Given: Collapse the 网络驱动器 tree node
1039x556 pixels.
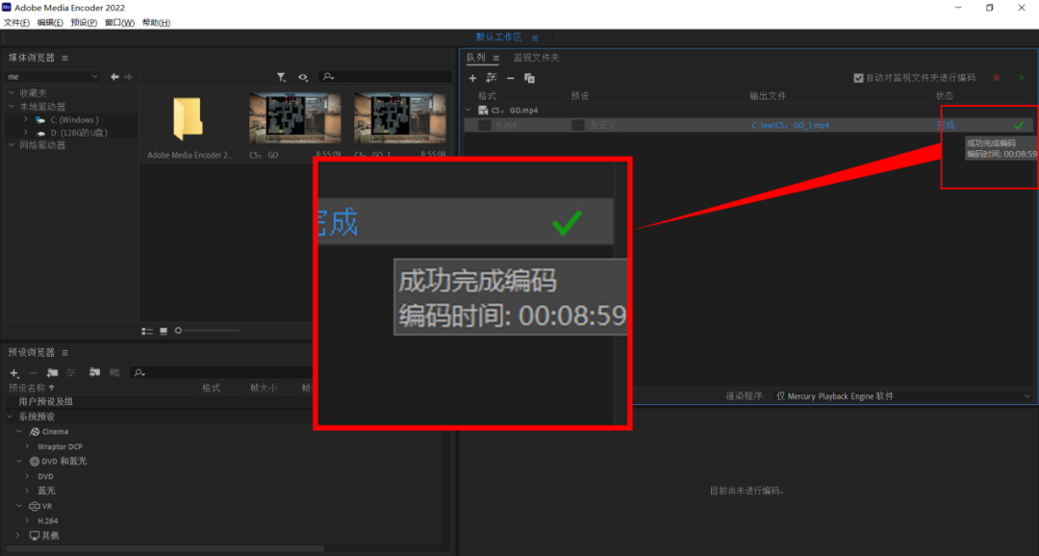Looking at the screenshot, I should coord(12,145).
